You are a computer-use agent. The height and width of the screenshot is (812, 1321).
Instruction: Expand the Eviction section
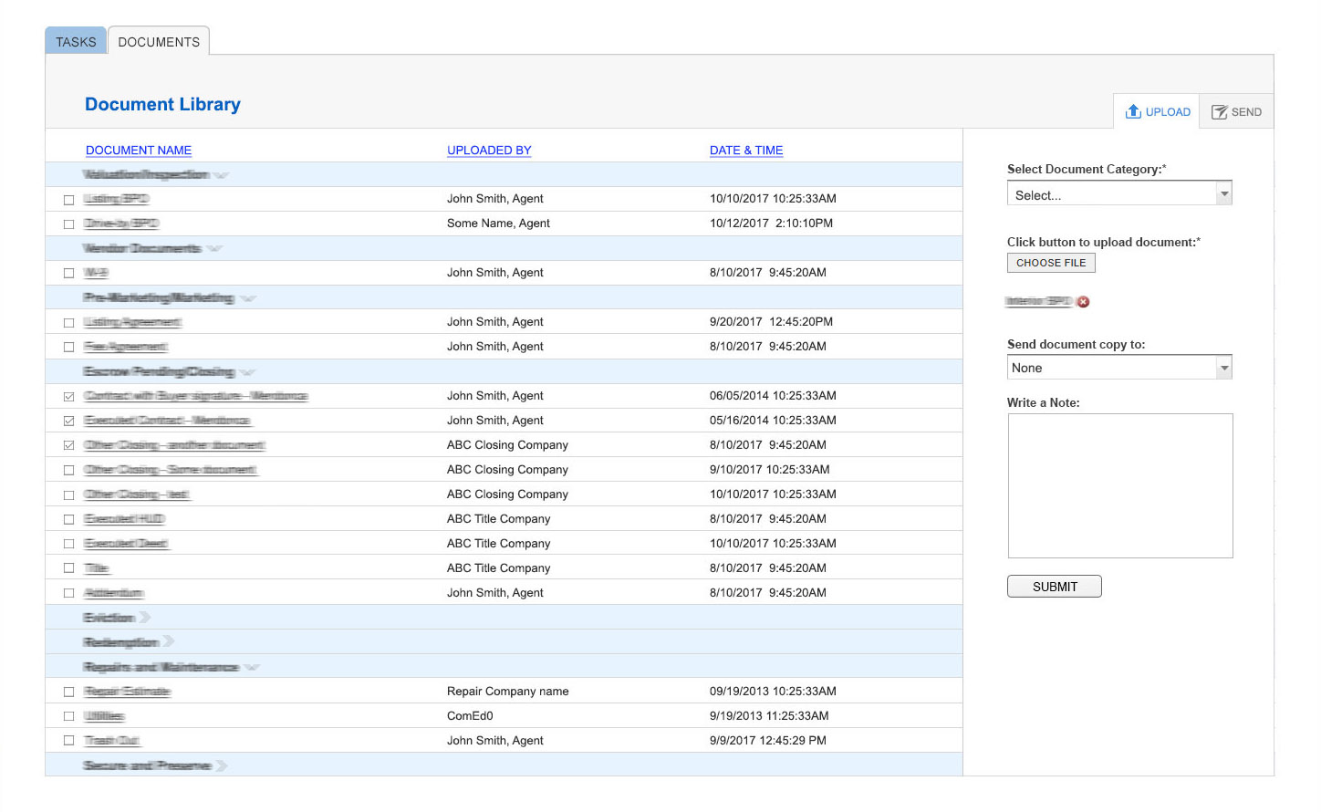145,618
